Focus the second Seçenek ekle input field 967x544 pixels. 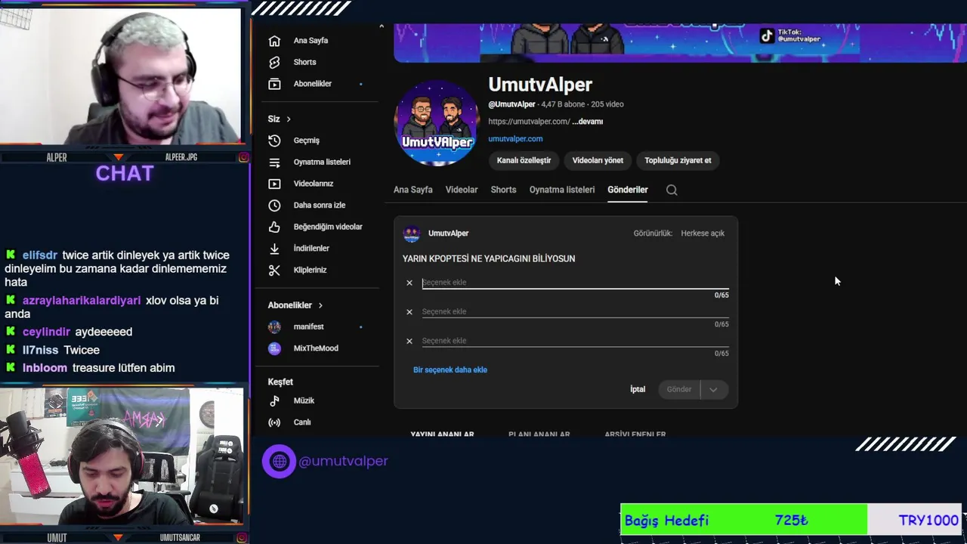(575, 312)
